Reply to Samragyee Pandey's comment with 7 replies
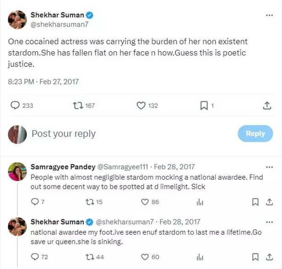Viewport: 282px width, 269px height. tap(35, 202)
